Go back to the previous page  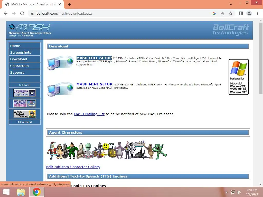click(x=6, y=13)
